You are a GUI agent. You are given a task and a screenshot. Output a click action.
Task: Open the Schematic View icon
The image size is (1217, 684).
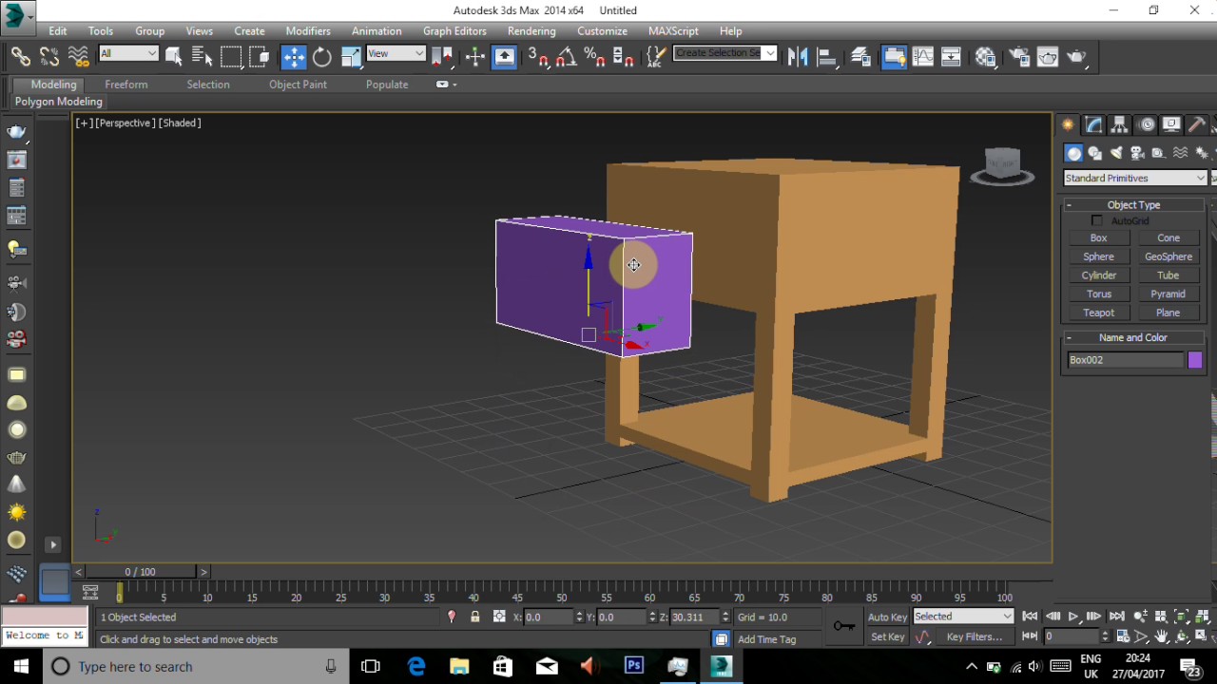951,57
